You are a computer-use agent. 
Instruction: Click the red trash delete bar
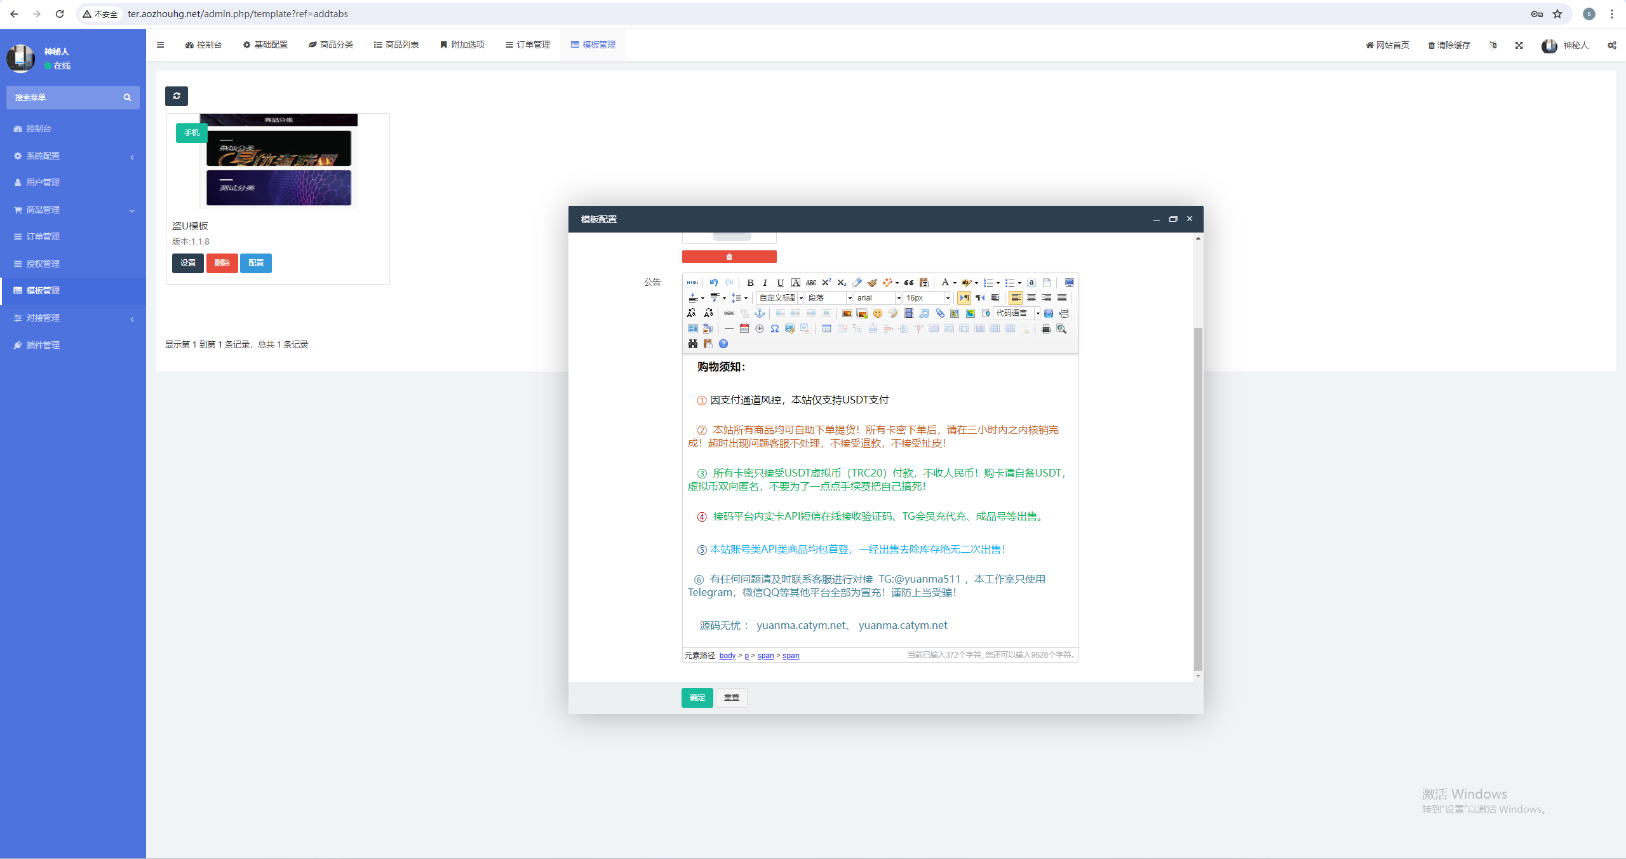729,257
